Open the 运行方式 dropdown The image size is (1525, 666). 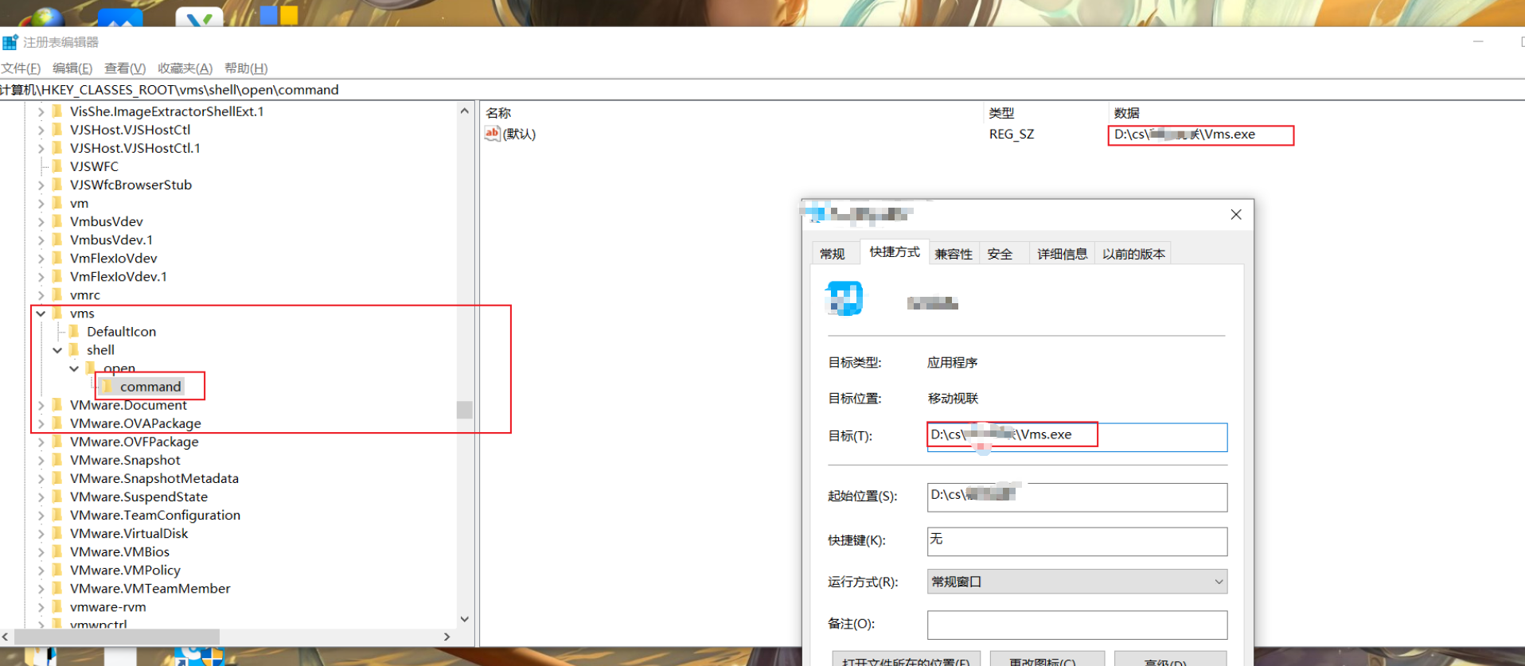pyautogui.click(x=1076, y=582)
